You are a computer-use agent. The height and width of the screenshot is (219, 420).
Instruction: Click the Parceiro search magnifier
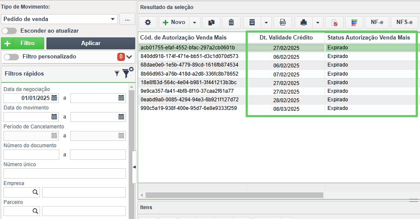pos(35,211)
